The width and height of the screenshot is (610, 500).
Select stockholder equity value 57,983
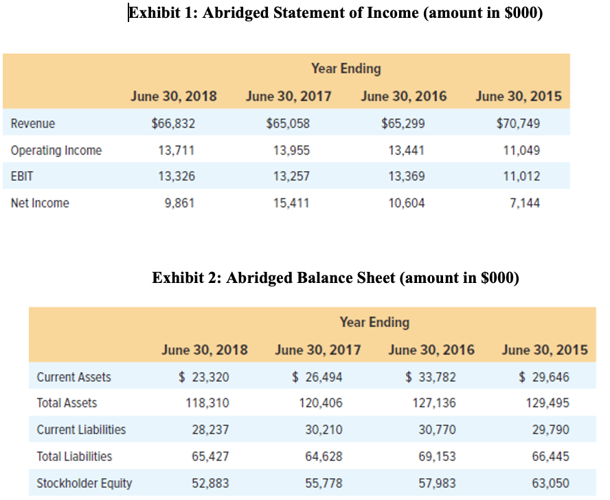coord(438,484)
